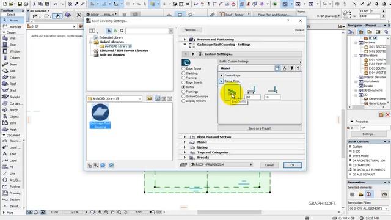Screen dimensions: 391x220
Task: Select the Gutter+Downpipe radio button
Action: (x=183, y=97)
